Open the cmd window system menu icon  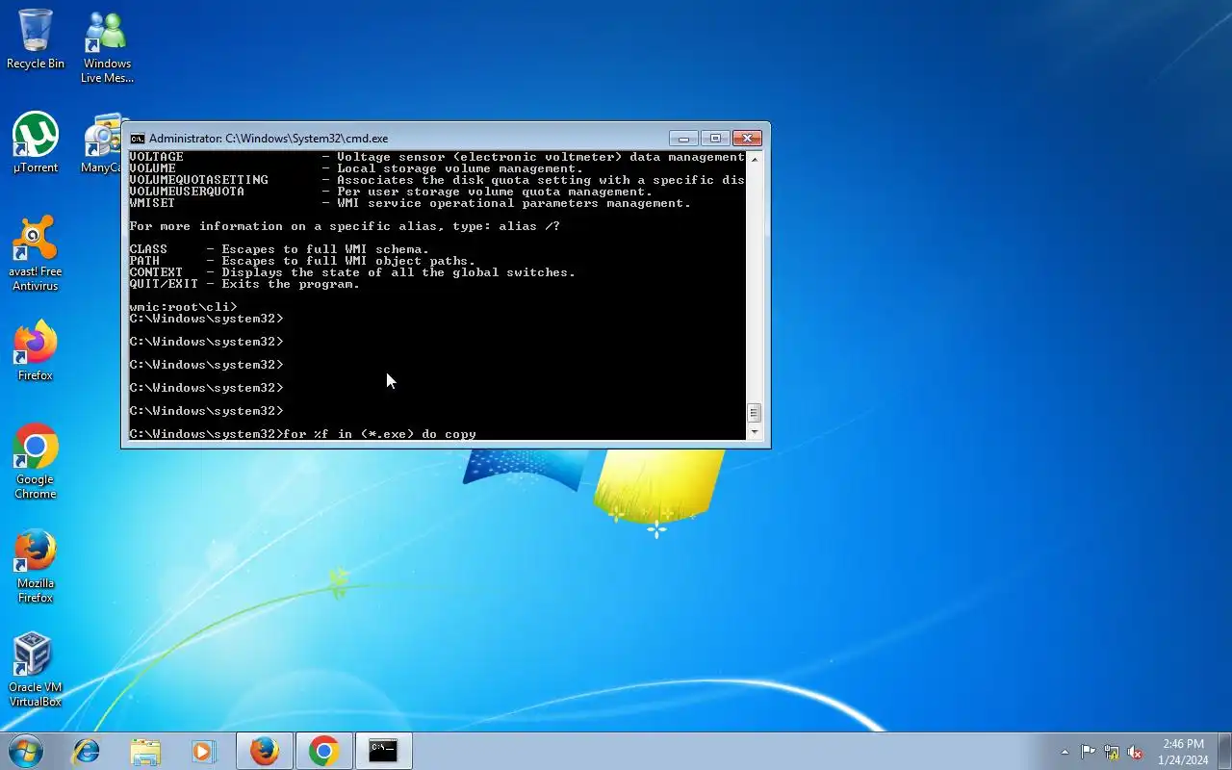tap(138, 139)
